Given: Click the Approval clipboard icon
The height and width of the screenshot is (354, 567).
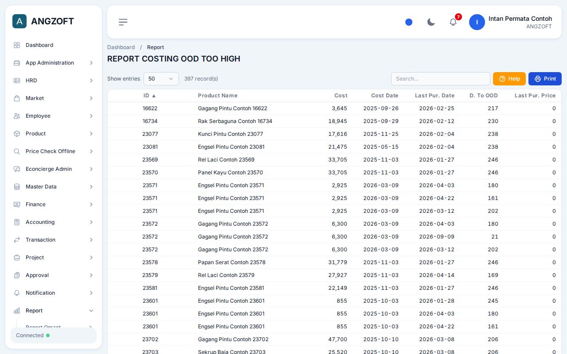Looking at the screenshot, I should coord(17,275).
